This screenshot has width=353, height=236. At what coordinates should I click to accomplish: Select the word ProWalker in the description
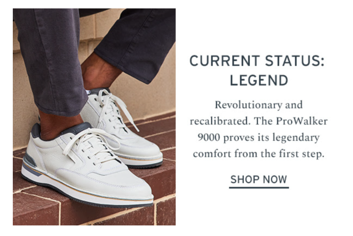[301, 121]
